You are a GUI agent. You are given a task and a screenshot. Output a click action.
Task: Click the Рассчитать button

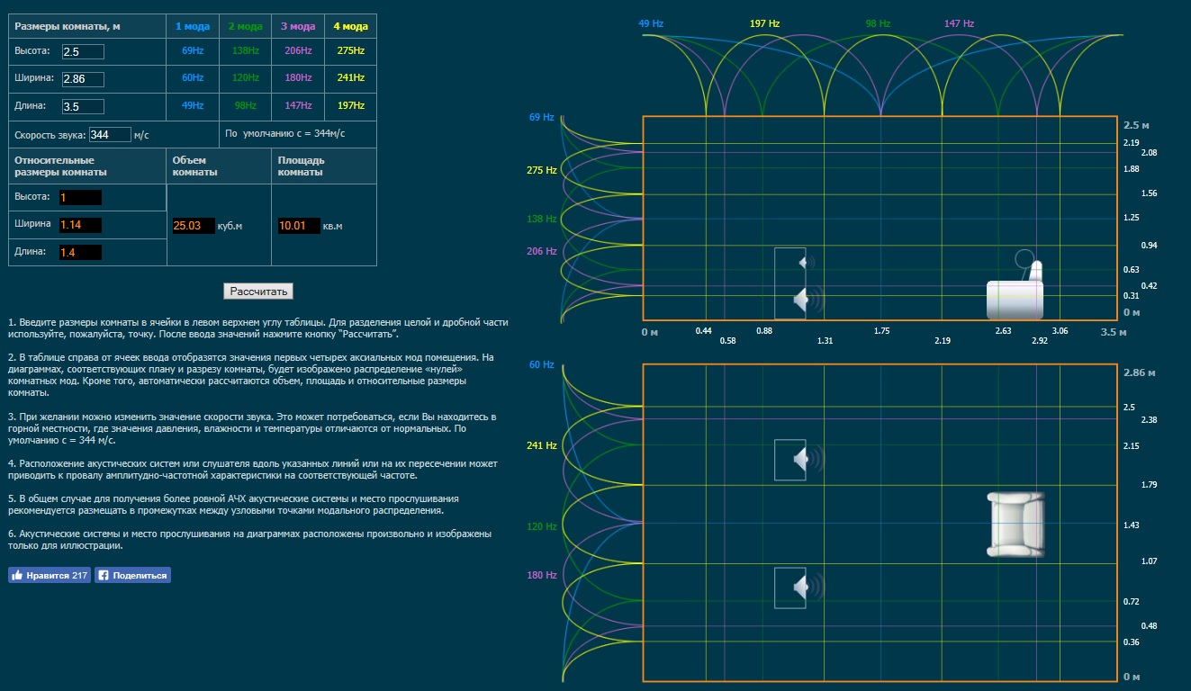click(x=258, y=292)
